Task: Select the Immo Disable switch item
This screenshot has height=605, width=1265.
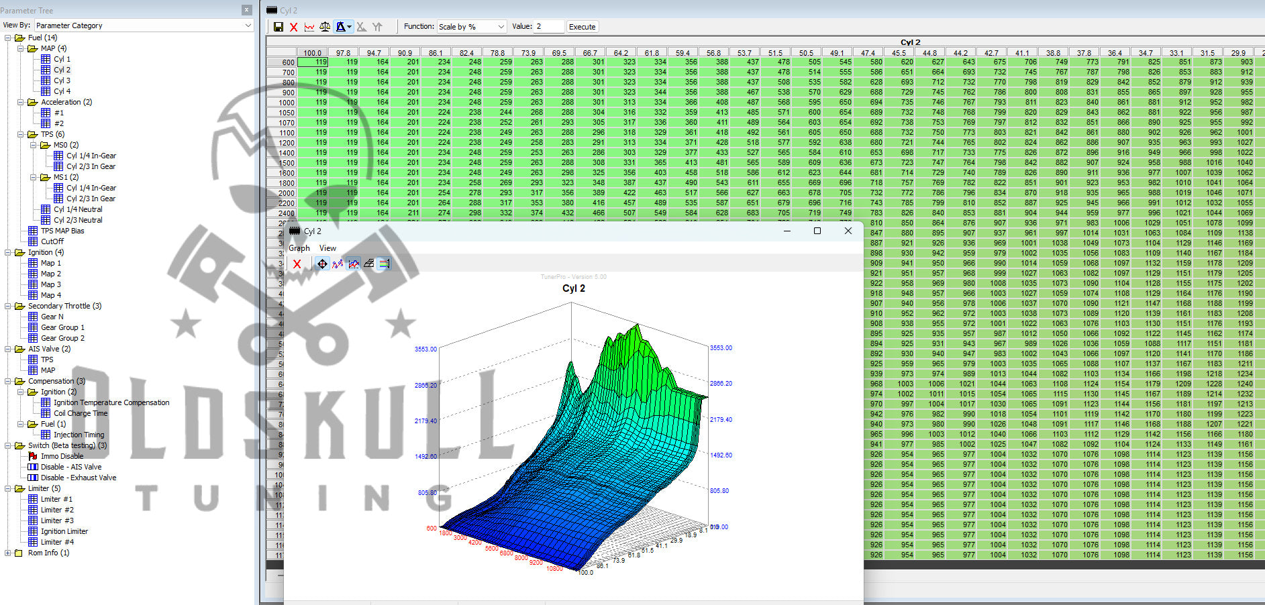Action: [62, 456]
